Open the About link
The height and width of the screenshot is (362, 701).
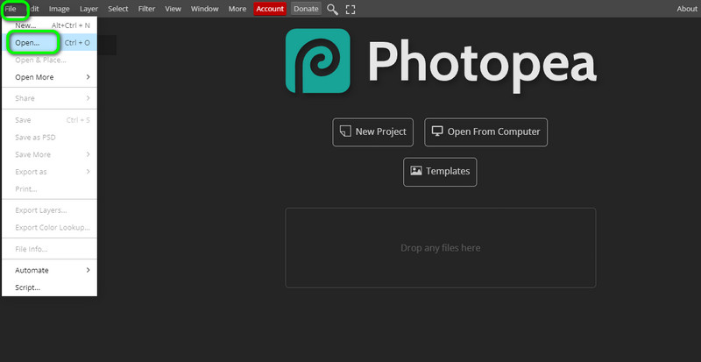pyautogui.click(x=687, y=9)
